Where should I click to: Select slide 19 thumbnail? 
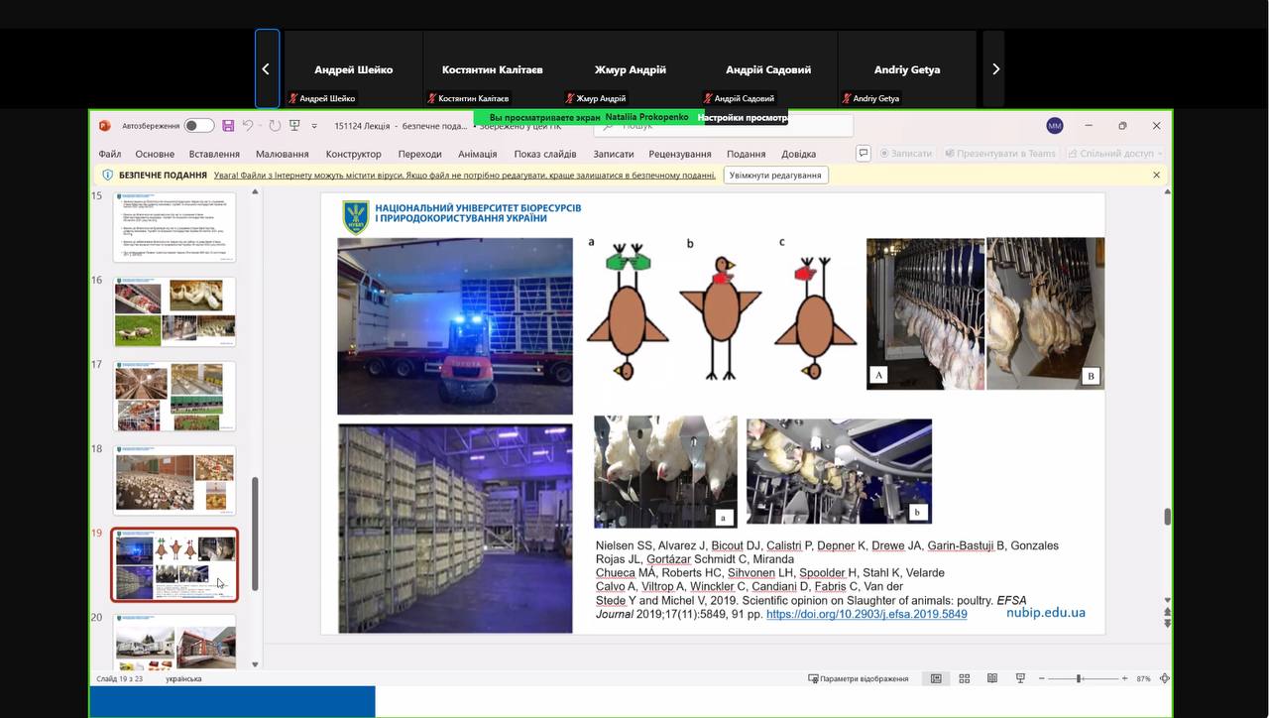click(174, 564)
